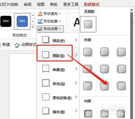Viewport: 135px width, 119px height.
Task: Switch to Review tab (审阅)
Action: tap(28, 4)
